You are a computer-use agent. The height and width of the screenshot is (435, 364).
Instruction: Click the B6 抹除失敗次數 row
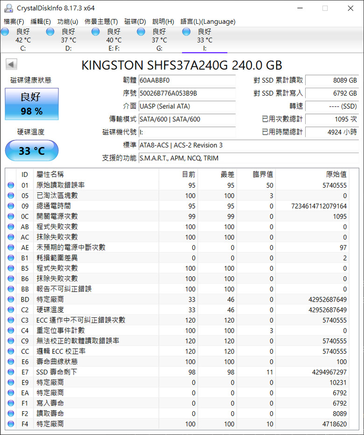(x=177, y=279)
